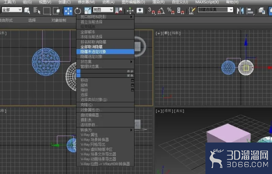Screen dimensions: 272x174
Task: Open the 渲染(R) menu
Action: [x=158, y=2]
